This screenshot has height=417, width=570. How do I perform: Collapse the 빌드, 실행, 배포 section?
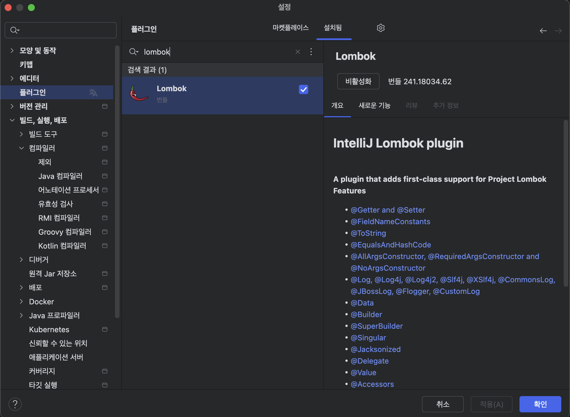(x=12, y=120)
